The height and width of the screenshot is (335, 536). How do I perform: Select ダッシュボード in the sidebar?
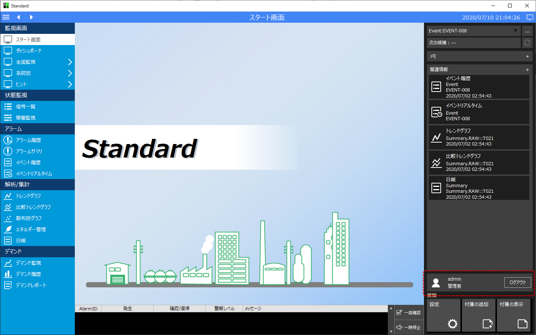pyautogui.click(x=29, y=51)
